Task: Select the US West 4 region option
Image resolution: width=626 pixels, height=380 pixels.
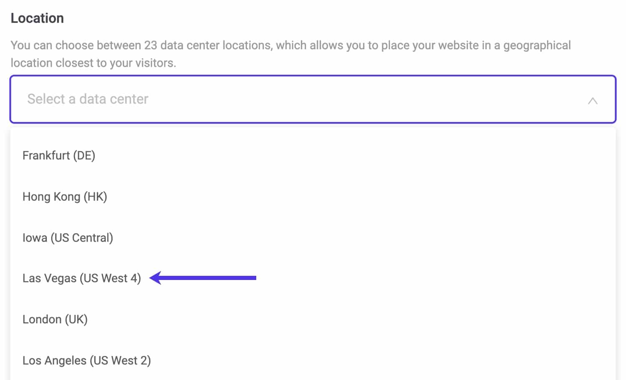Action: click(81, 278)
